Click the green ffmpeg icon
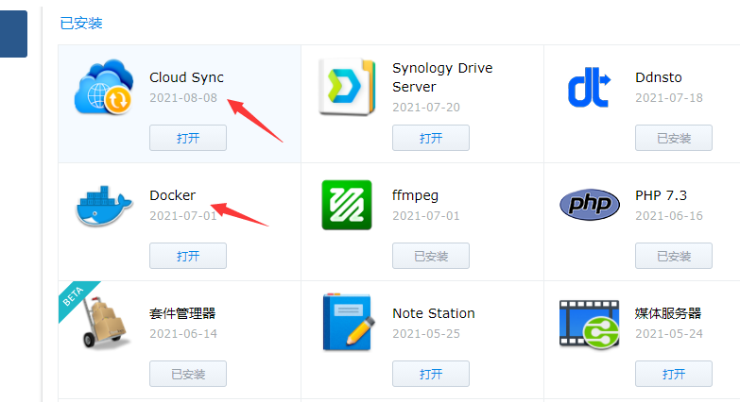This screenshot has height=402, width=740. (x=347, y=205)
